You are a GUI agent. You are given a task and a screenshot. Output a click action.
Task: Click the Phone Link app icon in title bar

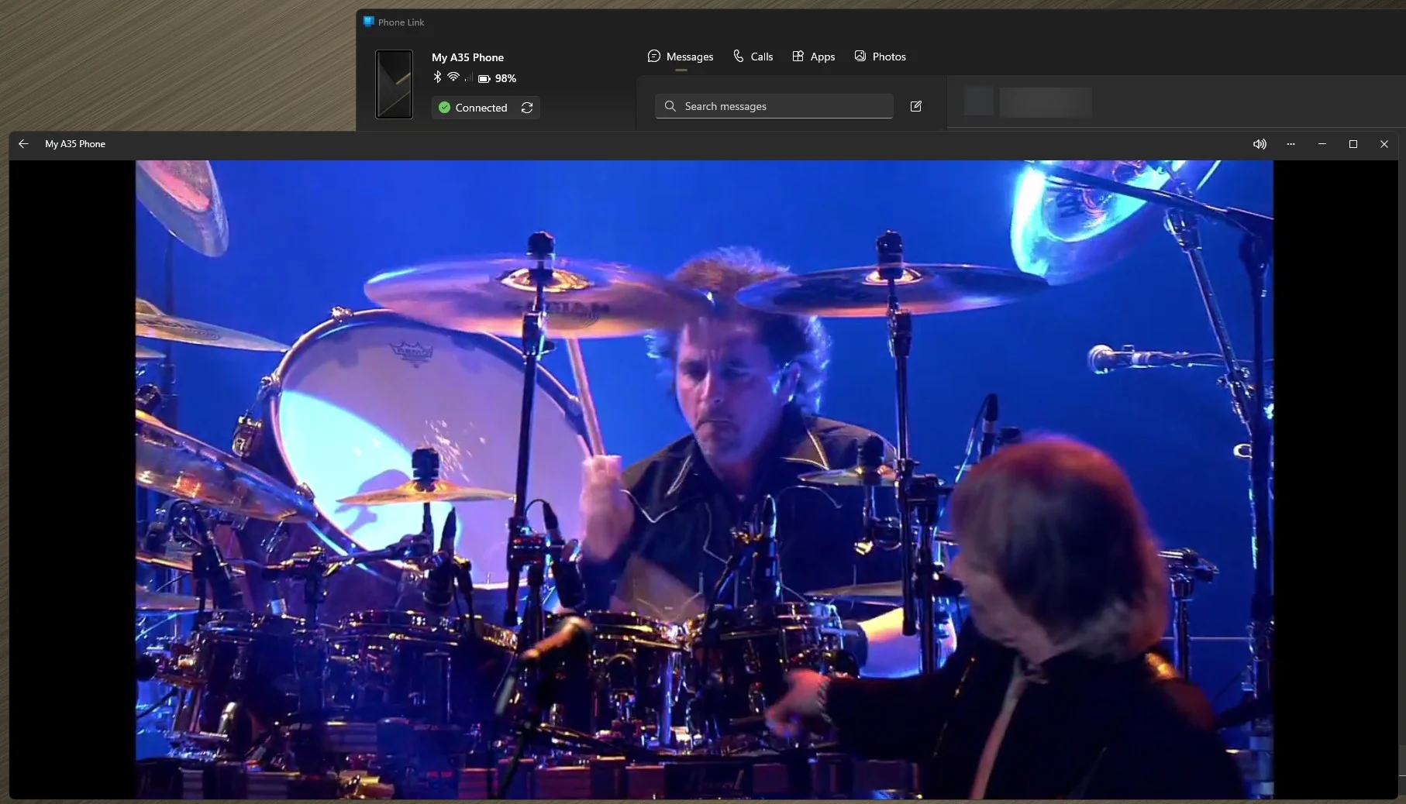click(x=369, y=22)
